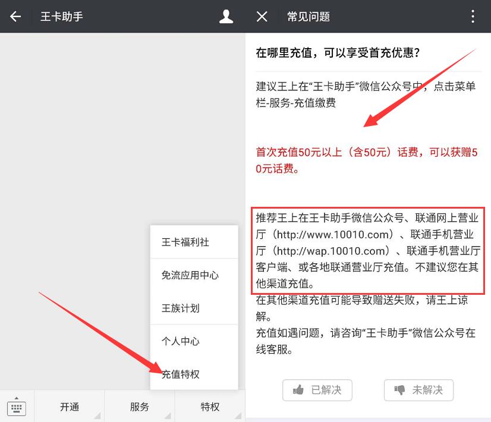Select 王卡福利社 from popup menu
The width and height of the screenshot is (491, 422).
coord(194,242)
